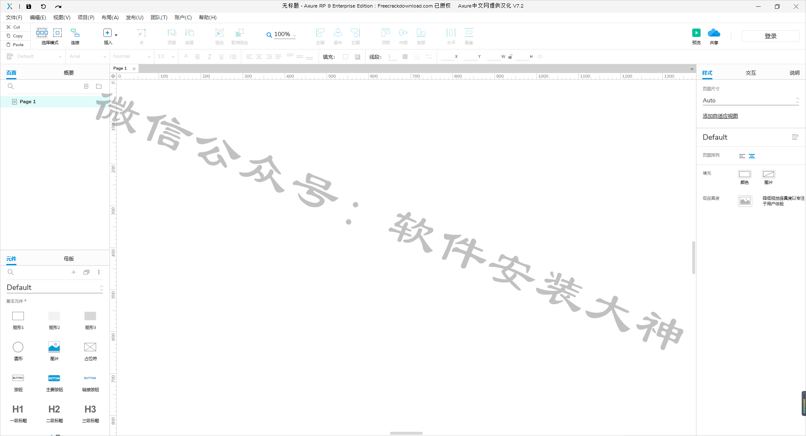
Task: Click the 填充 fill color swatch
Action: tap(345, 57)
